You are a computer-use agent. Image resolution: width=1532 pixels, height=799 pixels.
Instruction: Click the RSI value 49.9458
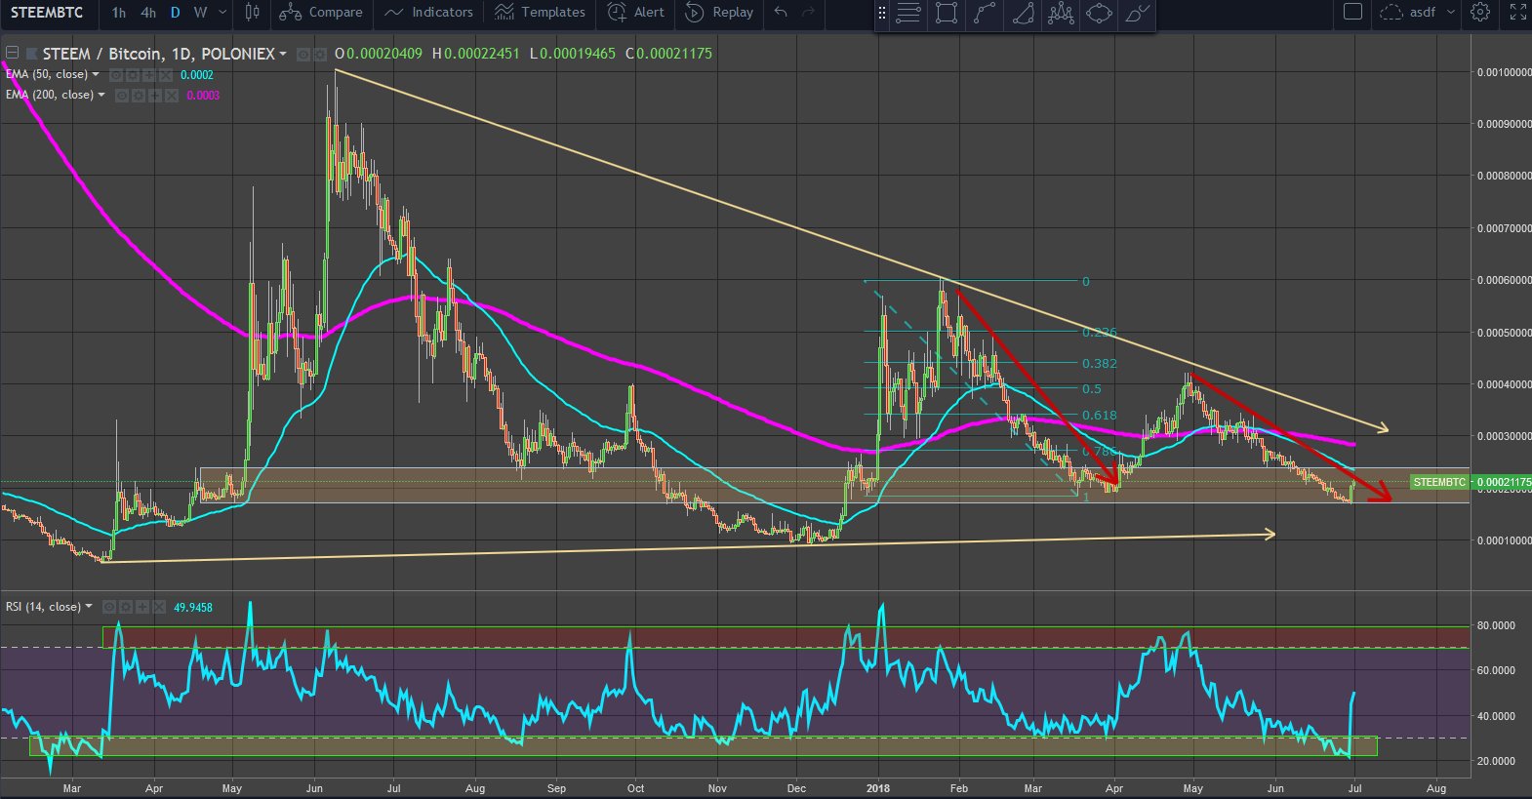click(193, 607)
